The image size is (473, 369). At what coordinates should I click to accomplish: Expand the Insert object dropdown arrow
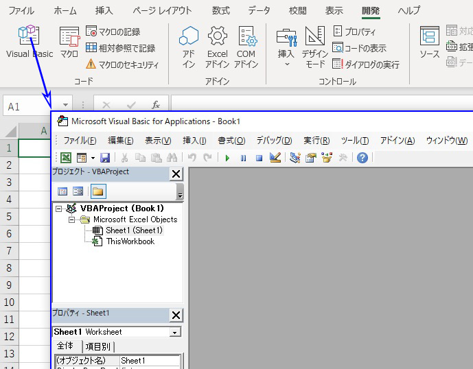click(93, 158)
